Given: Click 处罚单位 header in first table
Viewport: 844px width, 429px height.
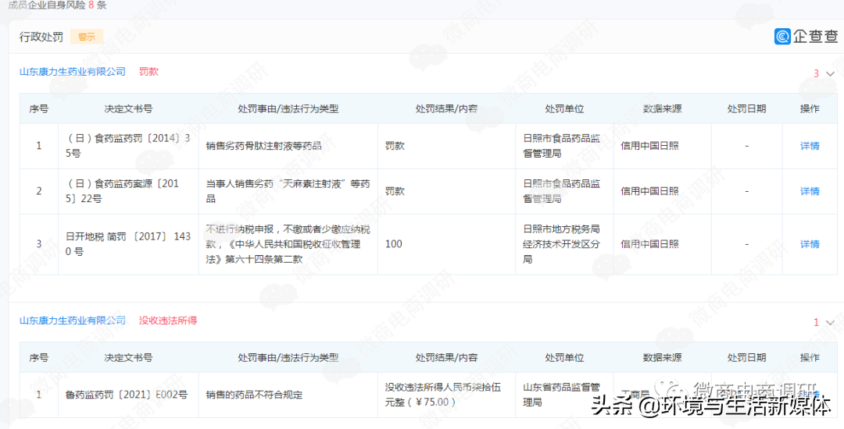Looking at the screenshot, I should pyautogui.click(x=564, y=108).
